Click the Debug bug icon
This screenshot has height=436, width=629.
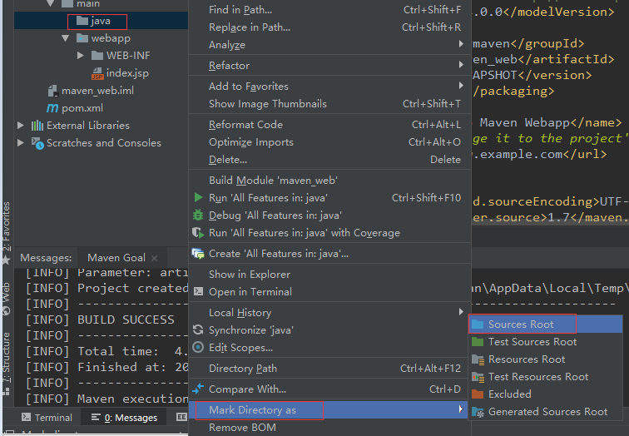(x=198, y=216)
